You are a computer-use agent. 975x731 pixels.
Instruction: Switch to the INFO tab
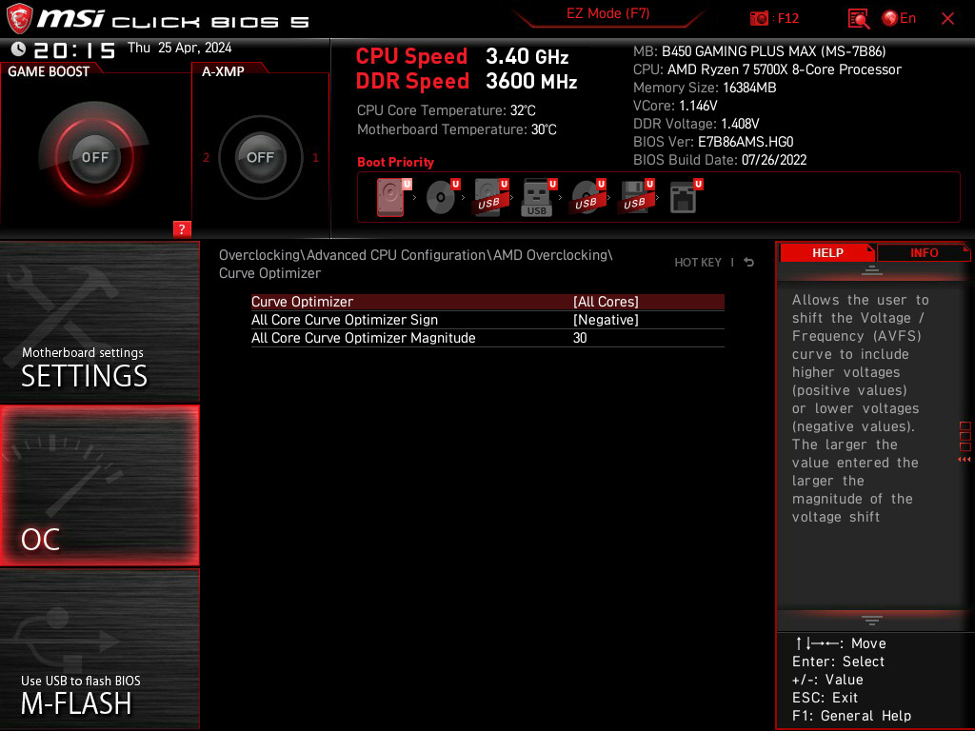pos(924,252)
